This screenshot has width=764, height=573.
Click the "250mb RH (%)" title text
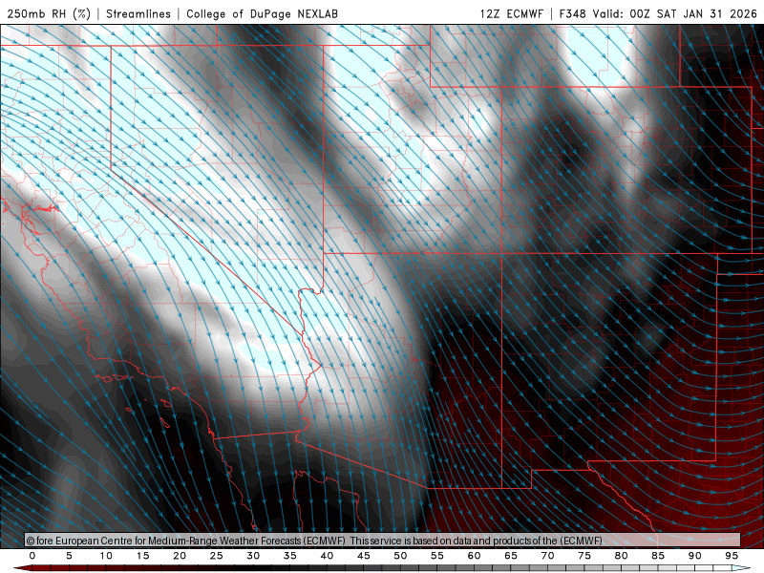50,13
